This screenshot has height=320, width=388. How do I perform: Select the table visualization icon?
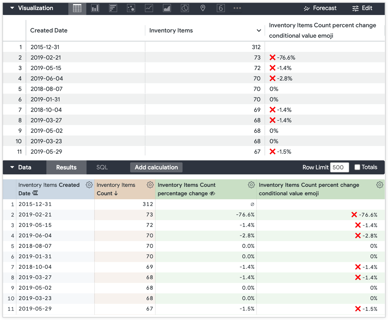[x=77, y=8]
